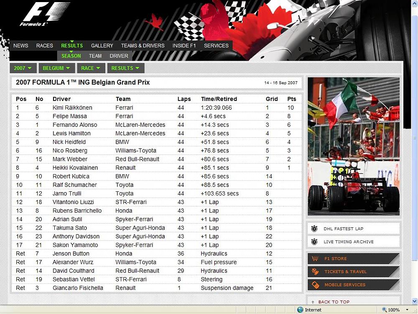Click driver Robert Kubica
418x314 pixels.
[x=71, y=176]
